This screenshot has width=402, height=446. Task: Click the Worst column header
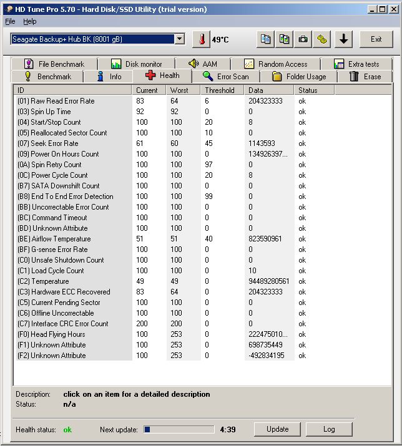click(x=184, y=90)
